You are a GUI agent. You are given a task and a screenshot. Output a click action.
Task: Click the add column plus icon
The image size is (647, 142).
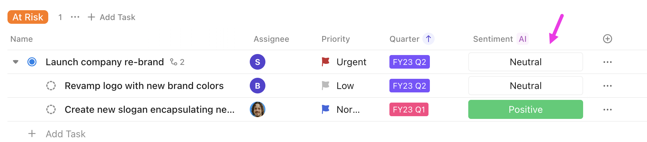[x=607, y=39]
